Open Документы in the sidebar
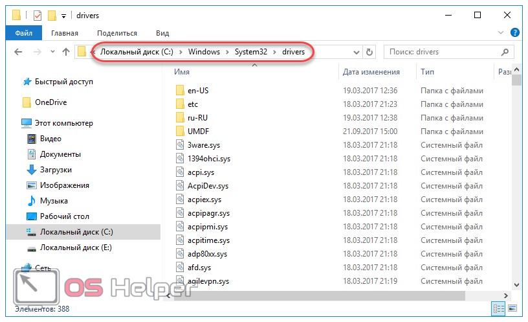528x322 pixels. click(60, 154)
